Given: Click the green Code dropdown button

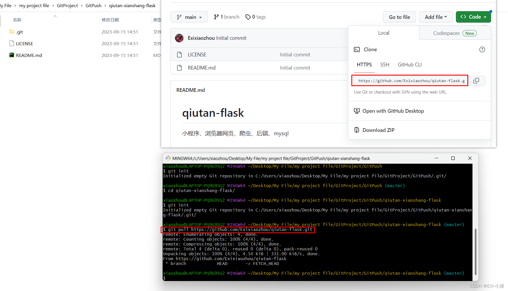Looking at the screenshot, I should pyautogui.click(x=473, y=17).
